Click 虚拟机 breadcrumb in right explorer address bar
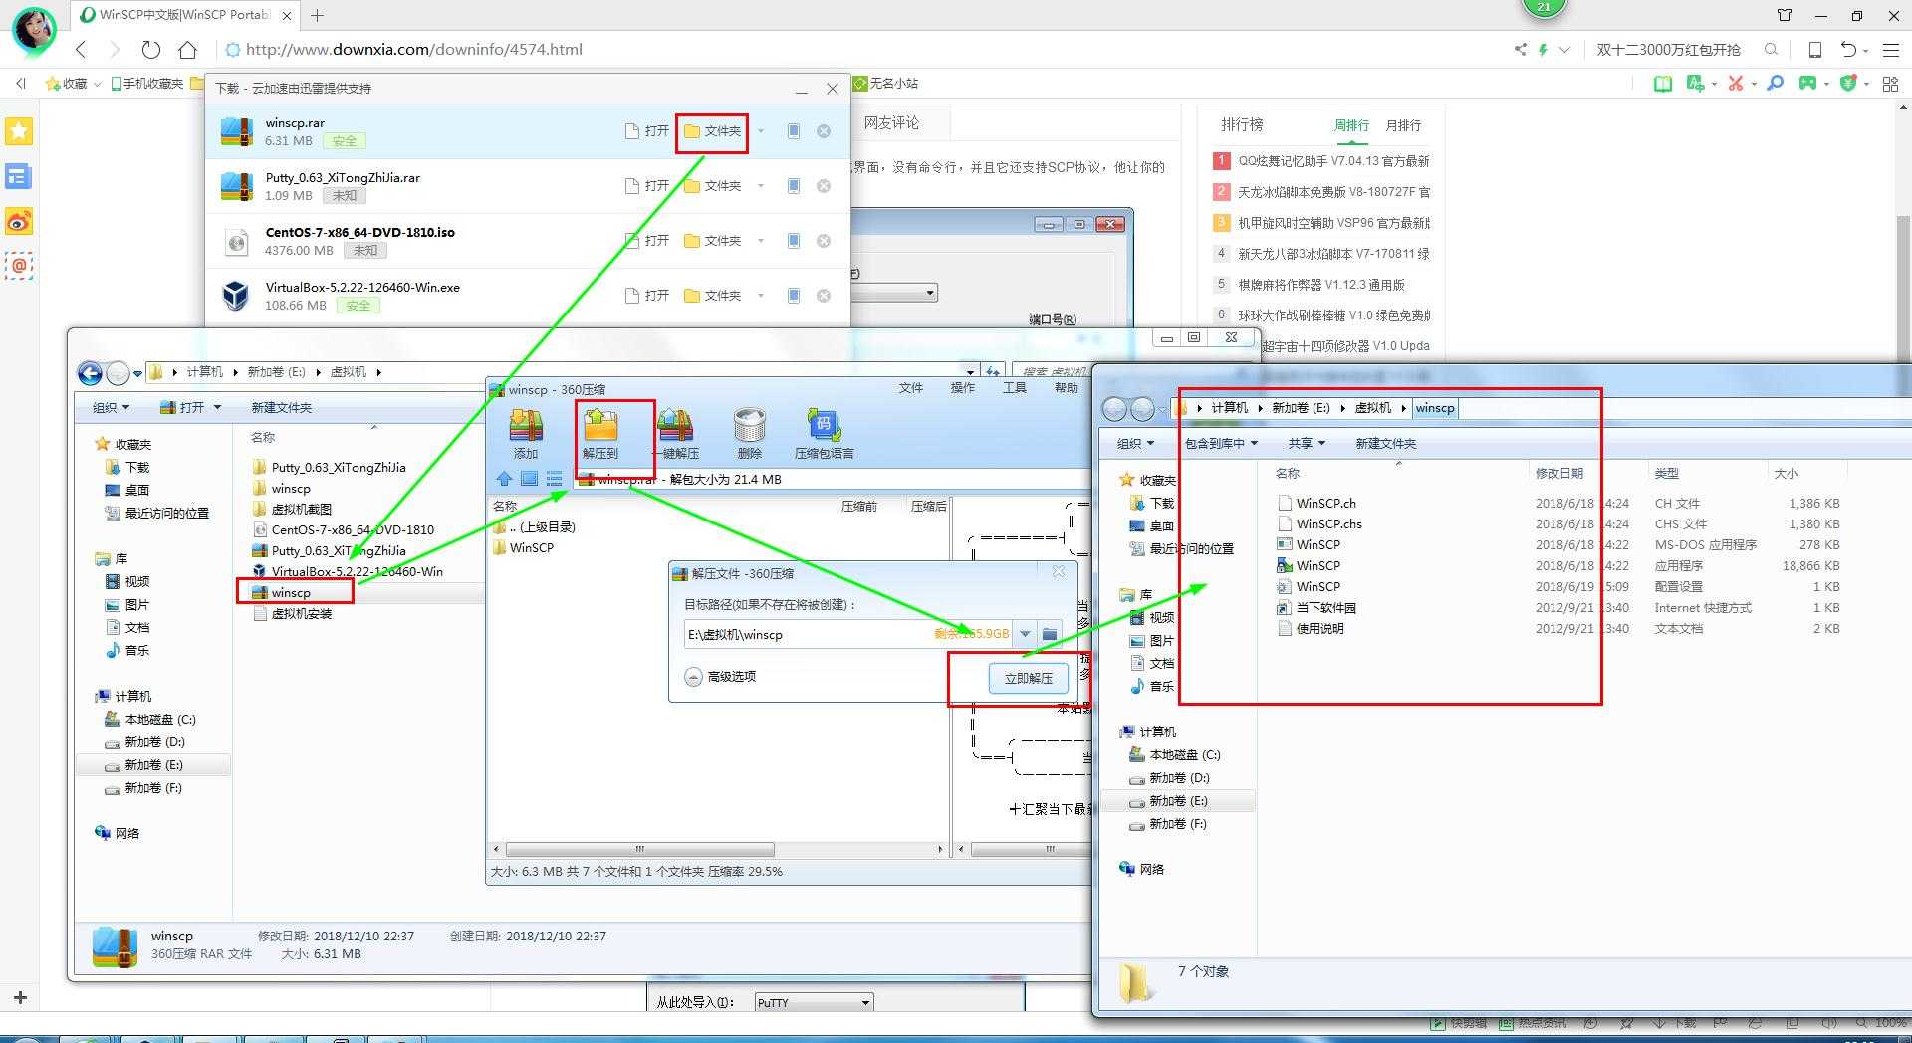This screenshot has width=1912, height=1043. click(1372, 408)
